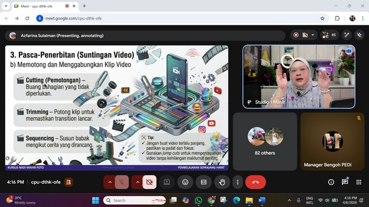Open a new browser tab
This screenshot has height=207, width=369.
point(84,6)
